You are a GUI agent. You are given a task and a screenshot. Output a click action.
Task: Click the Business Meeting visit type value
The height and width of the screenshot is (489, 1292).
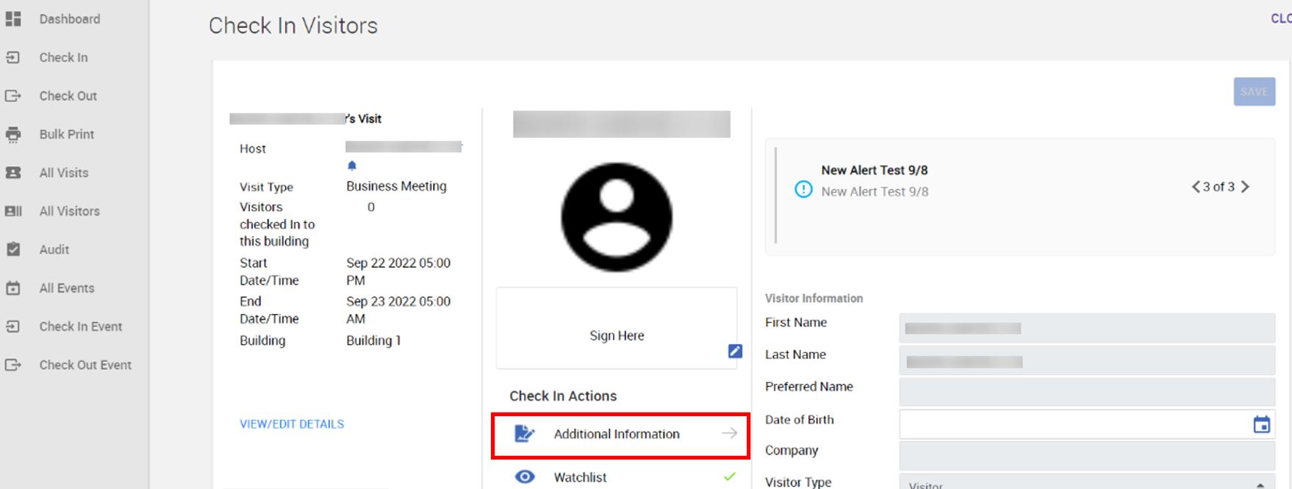(x=396, y=186)
